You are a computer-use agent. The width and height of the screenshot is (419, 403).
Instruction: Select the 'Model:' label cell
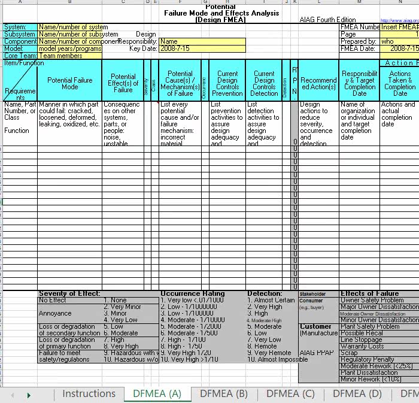click(20, 49)
